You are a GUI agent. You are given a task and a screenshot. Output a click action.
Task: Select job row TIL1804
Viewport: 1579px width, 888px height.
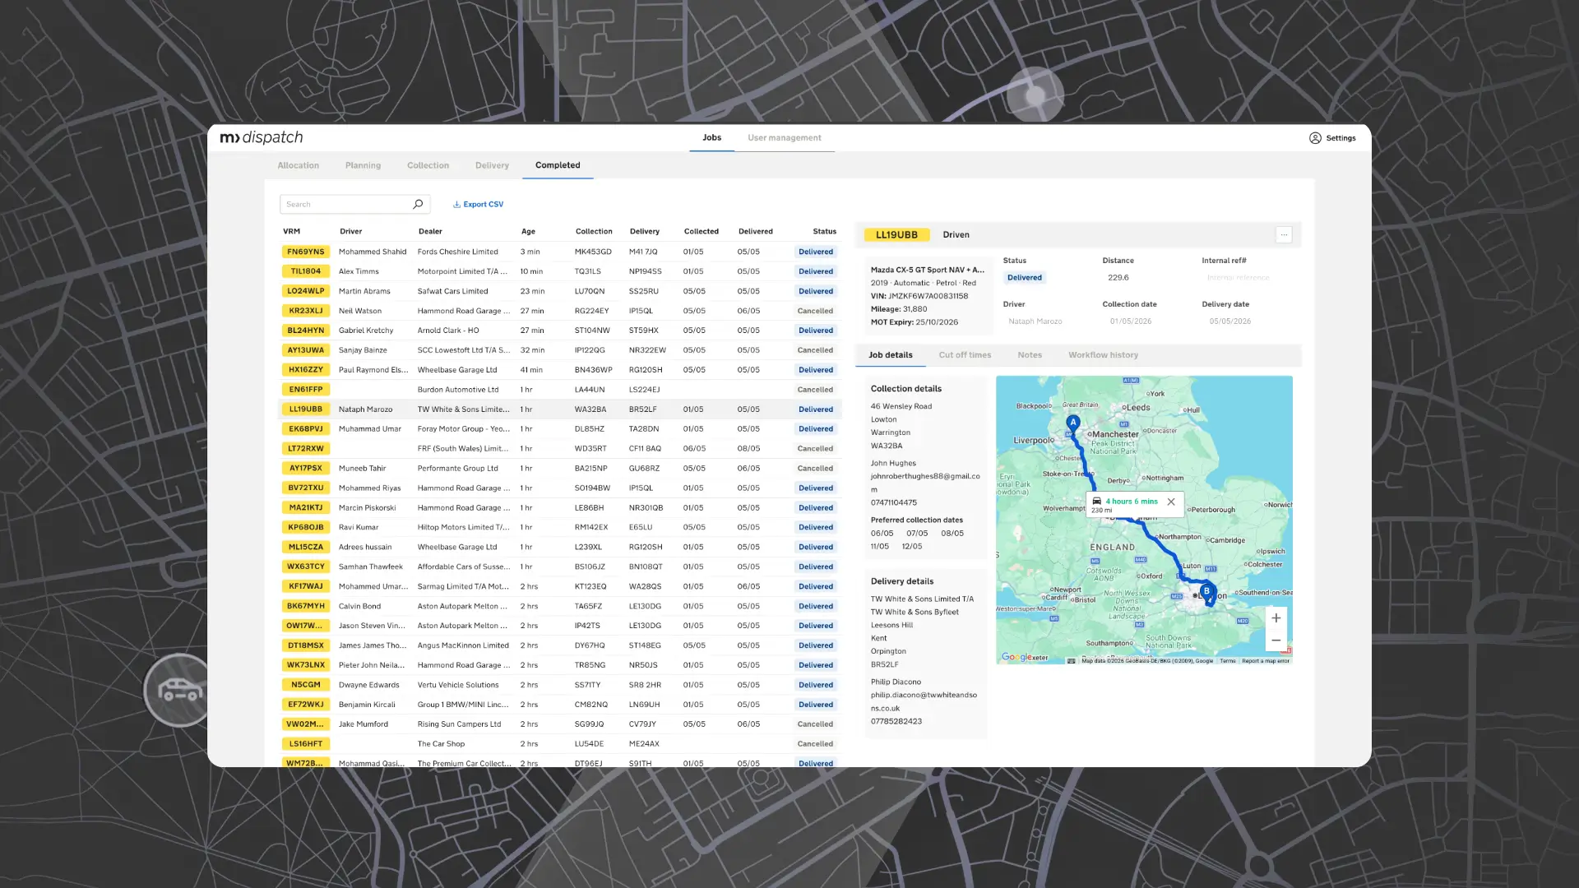[559, 271]
